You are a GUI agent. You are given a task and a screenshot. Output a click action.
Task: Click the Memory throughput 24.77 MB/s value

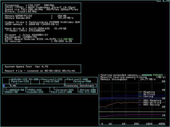coord(148,79)
